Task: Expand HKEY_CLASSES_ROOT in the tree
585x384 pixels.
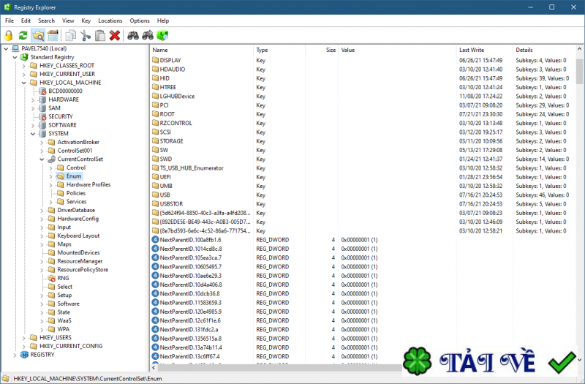Action: 24,66
